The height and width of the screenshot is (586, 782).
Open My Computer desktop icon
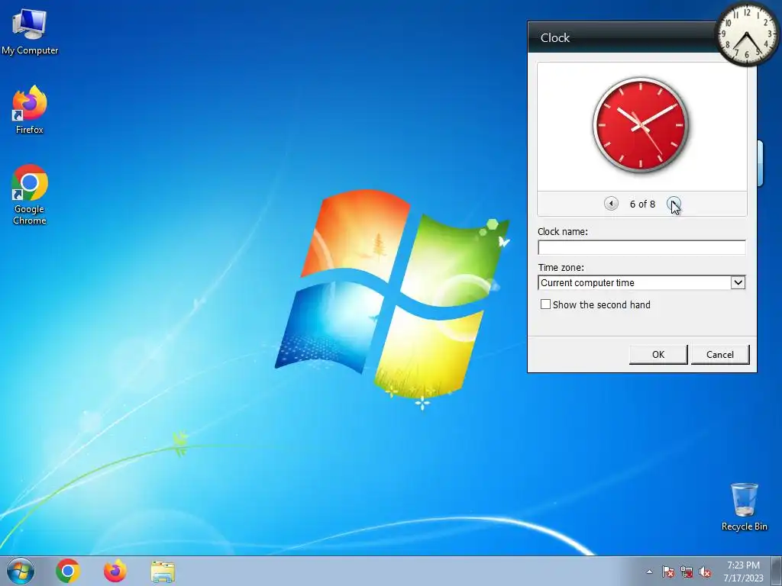coord(30,32)
